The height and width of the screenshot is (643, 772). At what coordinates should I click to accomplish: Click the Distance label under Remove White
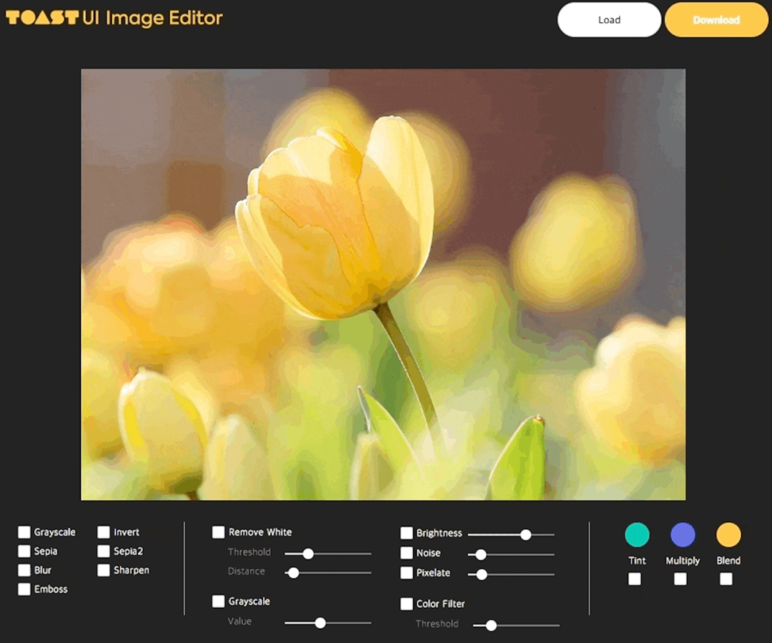pos(246,571)
